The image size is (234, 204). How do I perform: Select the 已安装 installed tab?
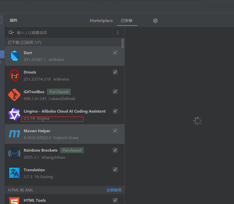[x=127, y=21]
